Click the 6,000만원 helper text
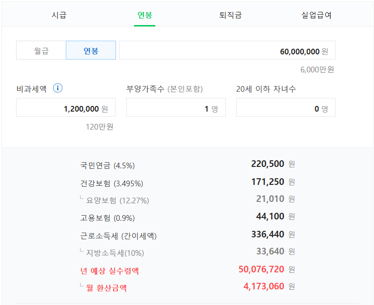 [x=317, y=70]
